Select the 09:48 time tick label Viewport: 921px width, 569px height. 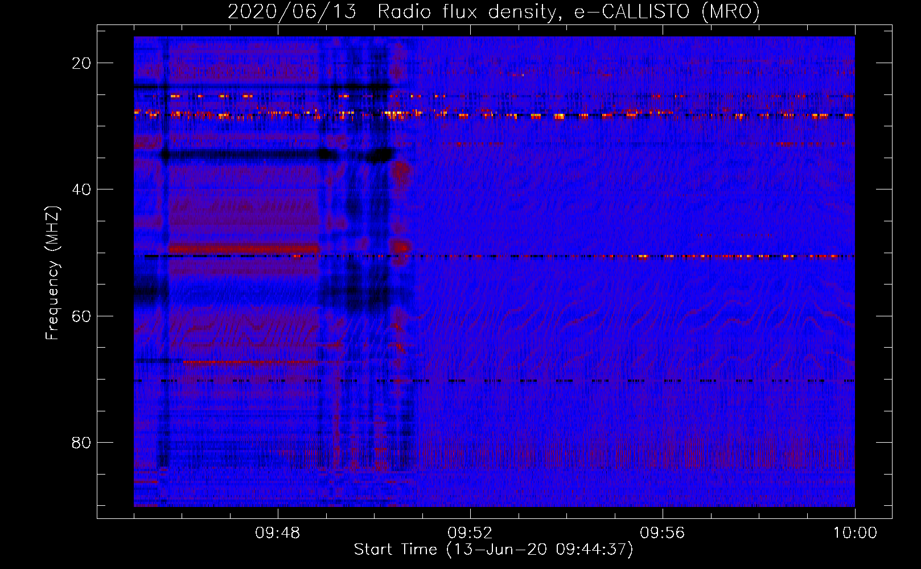pyautogui.click(x=278, y=533)
